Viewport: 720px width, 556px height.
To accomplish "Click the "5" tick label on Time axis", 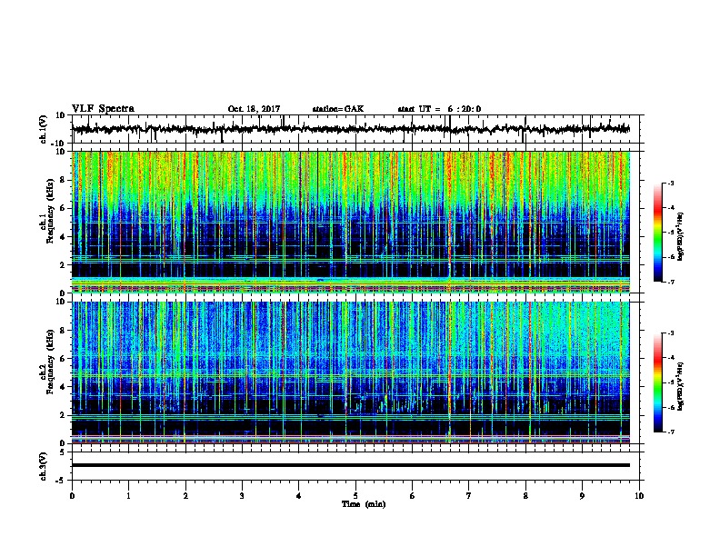I will [355, 496].
